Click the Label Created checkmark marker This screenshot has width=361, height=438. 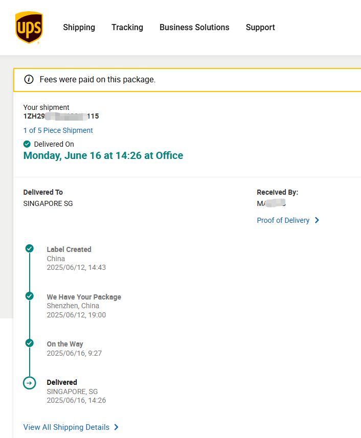30,248
